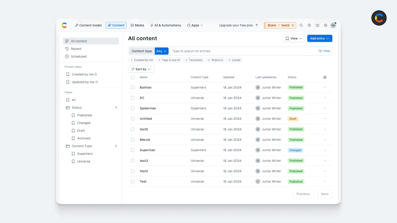Click Upgrade your free plan
This screenshot has width=397, height=223.
click(236, 25)
